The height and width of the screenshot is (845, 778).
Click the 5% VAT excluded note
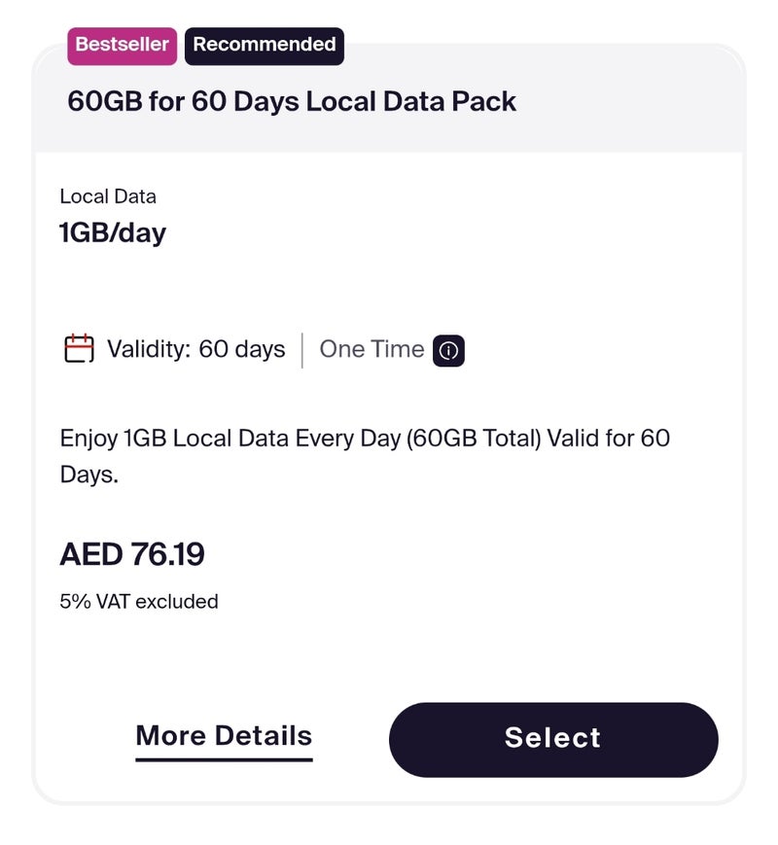139,602
